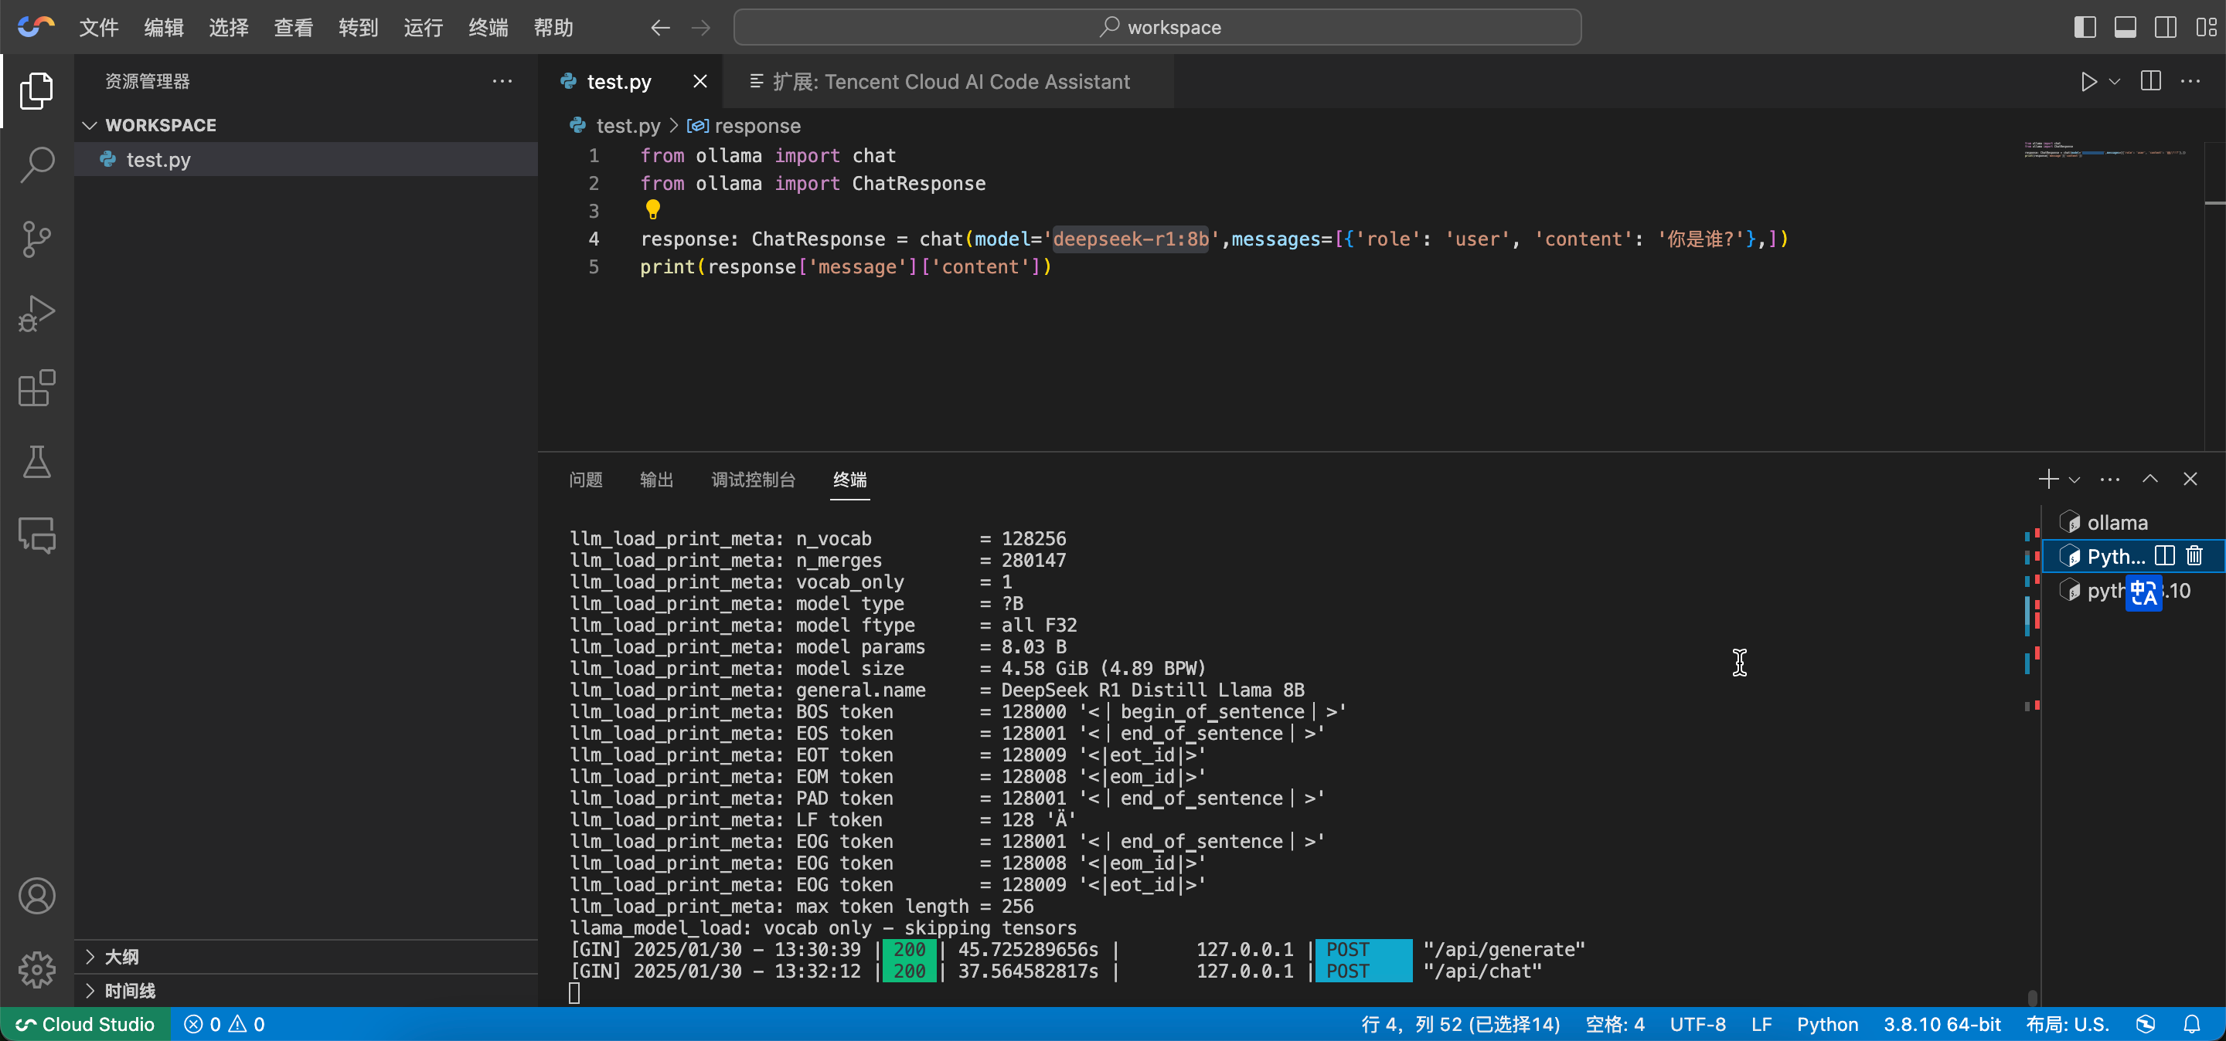Collapse the WORKSPACE folder tree
The height and width of the screenshot is (1041, 2226).
[x=90, y=125]
